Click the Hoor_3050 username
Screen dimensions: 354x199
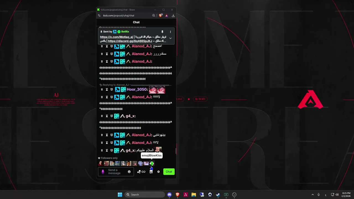(x=137, y=89)
